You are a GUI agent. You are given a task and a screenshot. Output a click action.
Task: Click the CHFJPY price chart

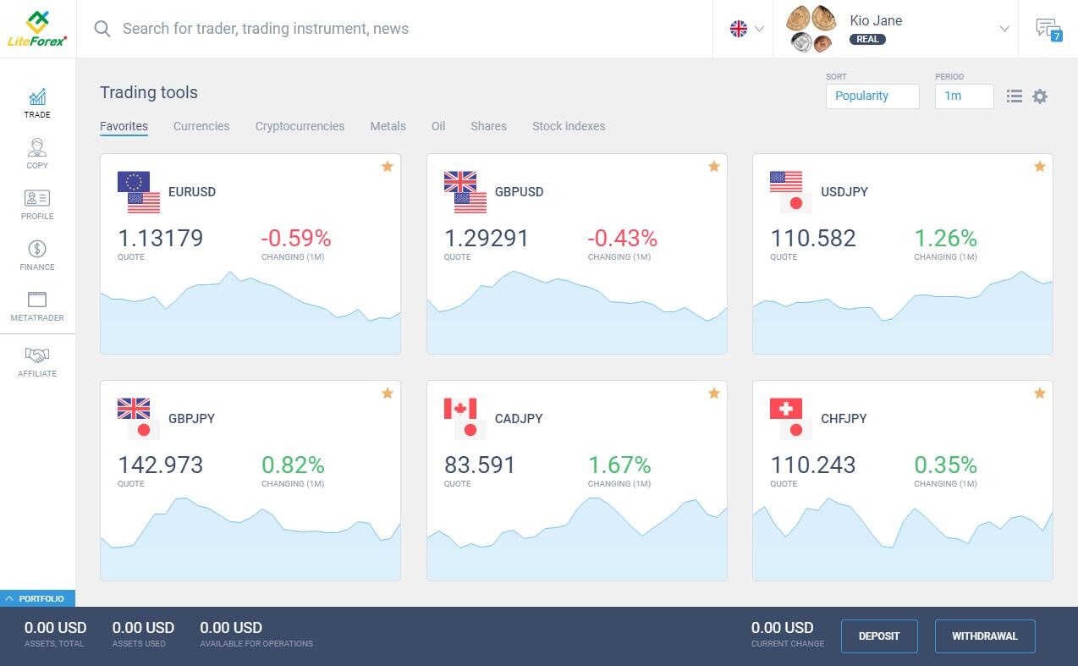903,539
